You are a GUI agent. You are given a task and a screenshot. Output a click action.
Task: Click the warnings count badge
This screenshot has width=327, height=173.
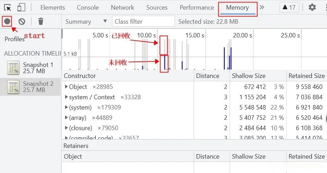pyautogui.click(x=289, y=7)
